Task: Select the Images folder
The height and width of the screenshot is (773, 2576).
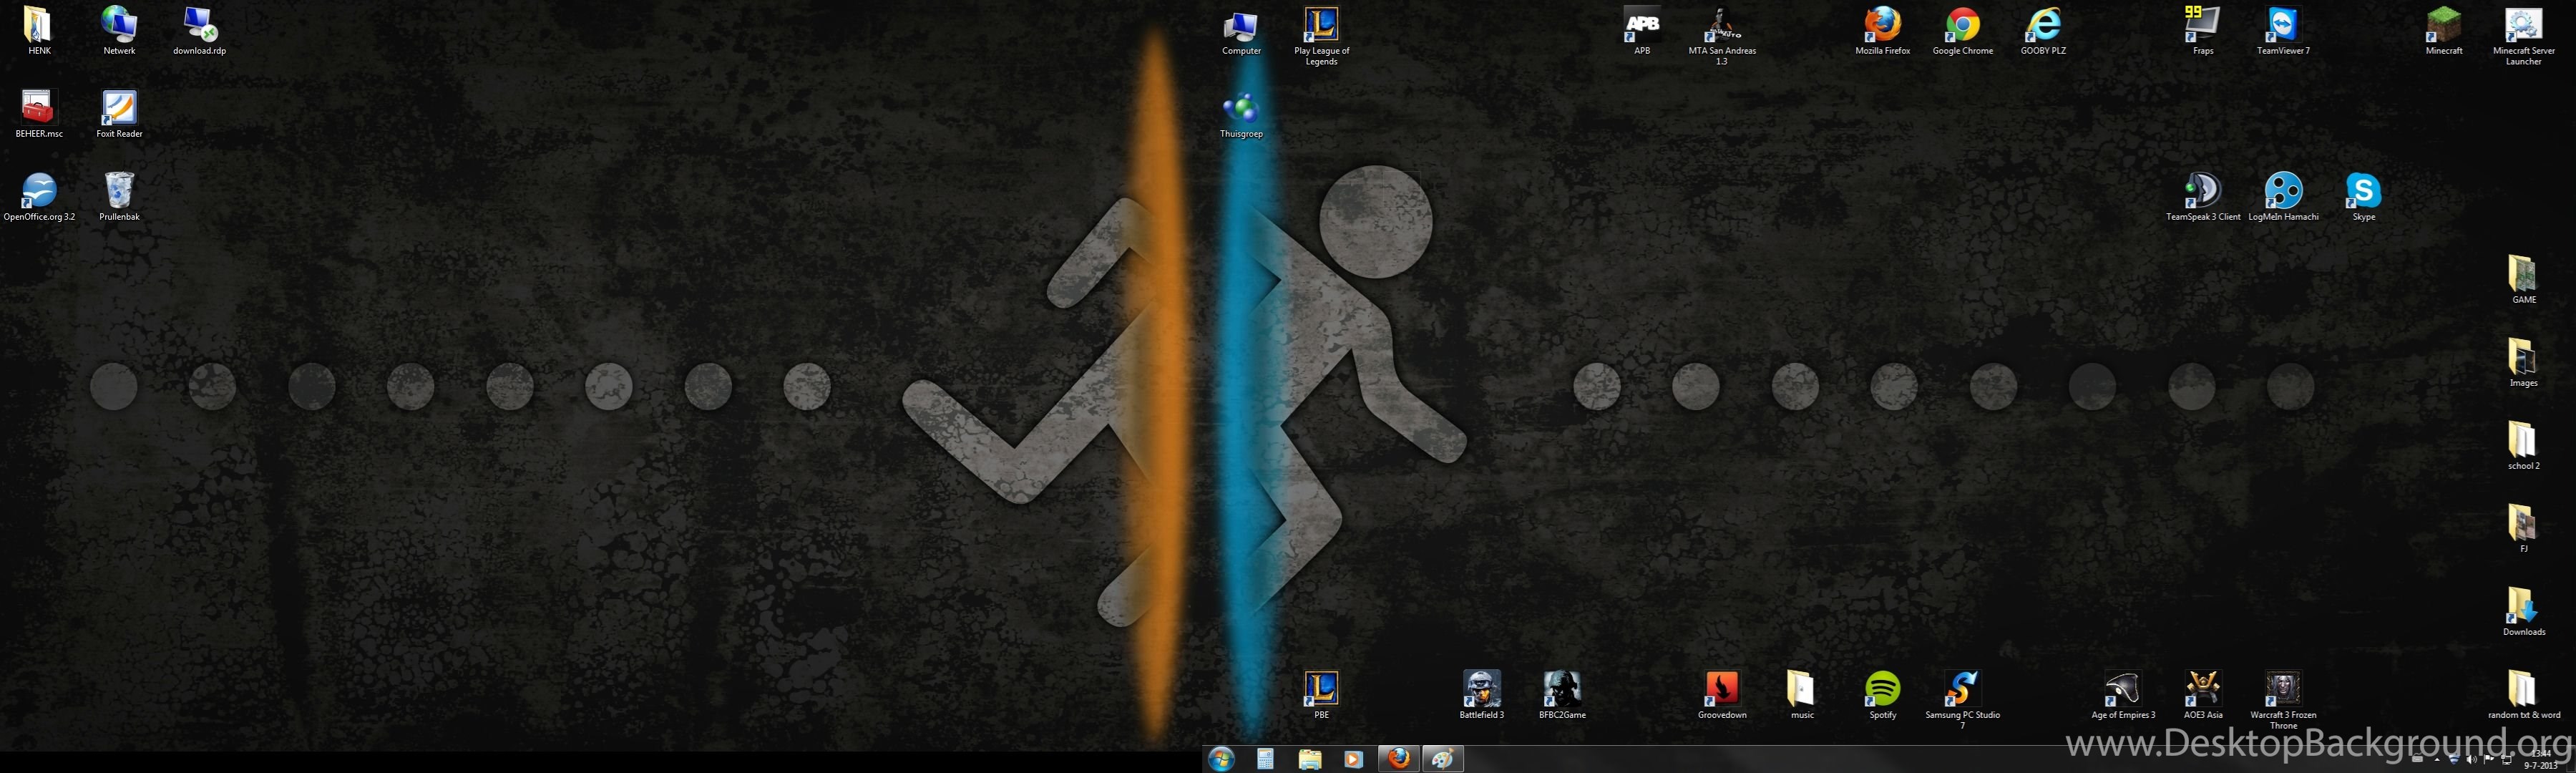Action: click(2523, 362)
